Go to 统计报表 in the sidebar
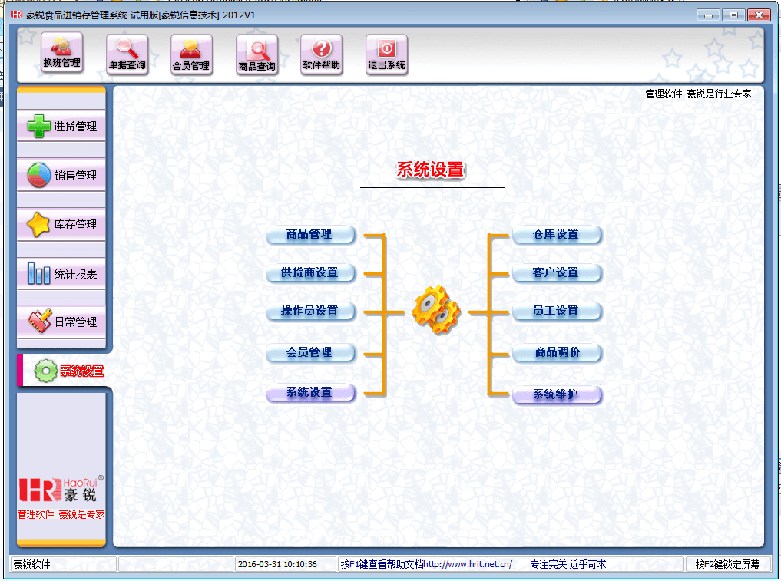The image size is (781, 584). coord(61,274)
